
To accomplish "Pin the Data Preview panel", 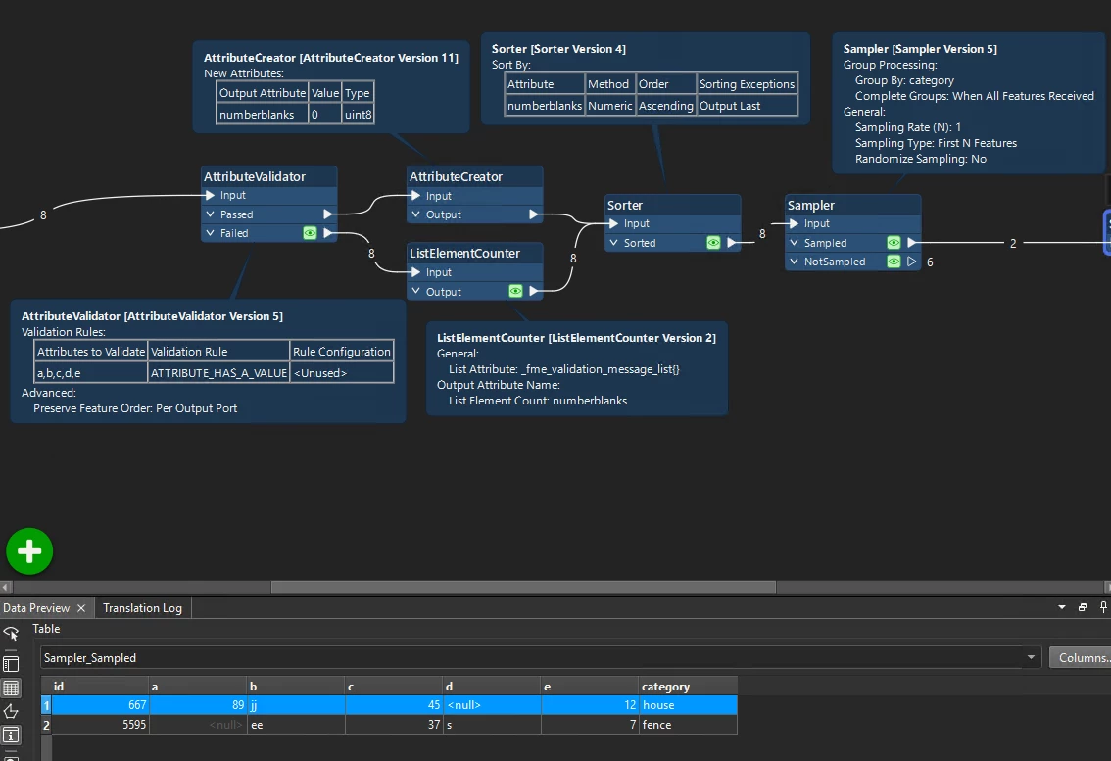I will tap(1103, 607).
